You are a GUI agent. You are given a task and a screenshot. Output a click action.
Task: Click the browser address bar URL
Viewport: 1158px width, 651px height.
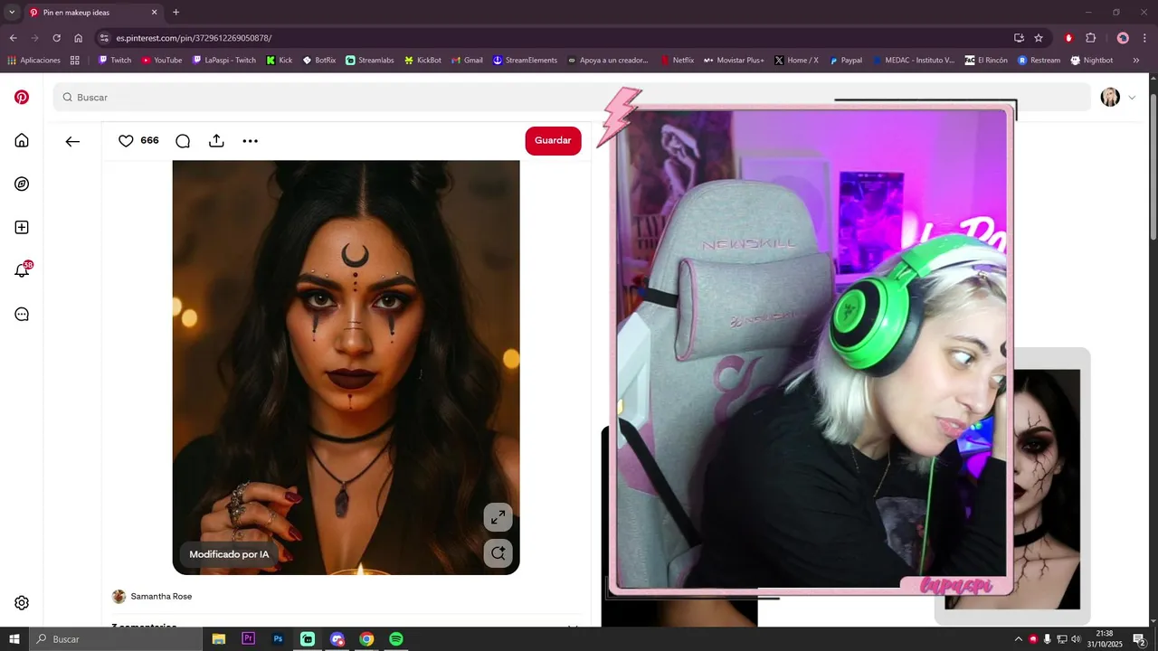tap(194, 38)
